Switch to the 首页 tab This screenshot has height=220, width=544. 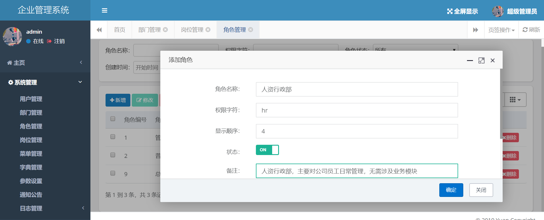pos(120,30)
